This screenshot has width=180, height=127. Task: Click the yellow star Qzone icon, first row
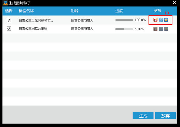(x=166, y=20)
